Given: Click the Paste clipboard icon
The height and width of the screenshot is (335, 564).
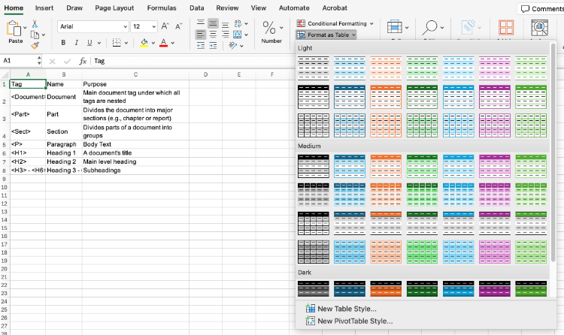Looking at the screenshot, I should pos(15,29).
